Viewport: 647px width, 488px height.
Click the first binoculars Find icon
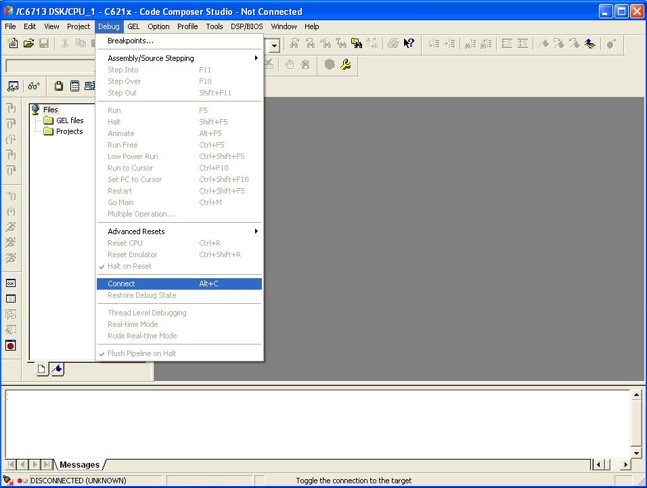click(x=294, y=43)
